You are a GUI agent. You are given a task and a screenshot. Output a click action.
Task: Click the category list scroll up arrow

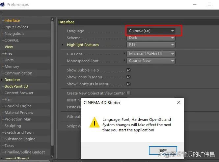click(52, 19)
